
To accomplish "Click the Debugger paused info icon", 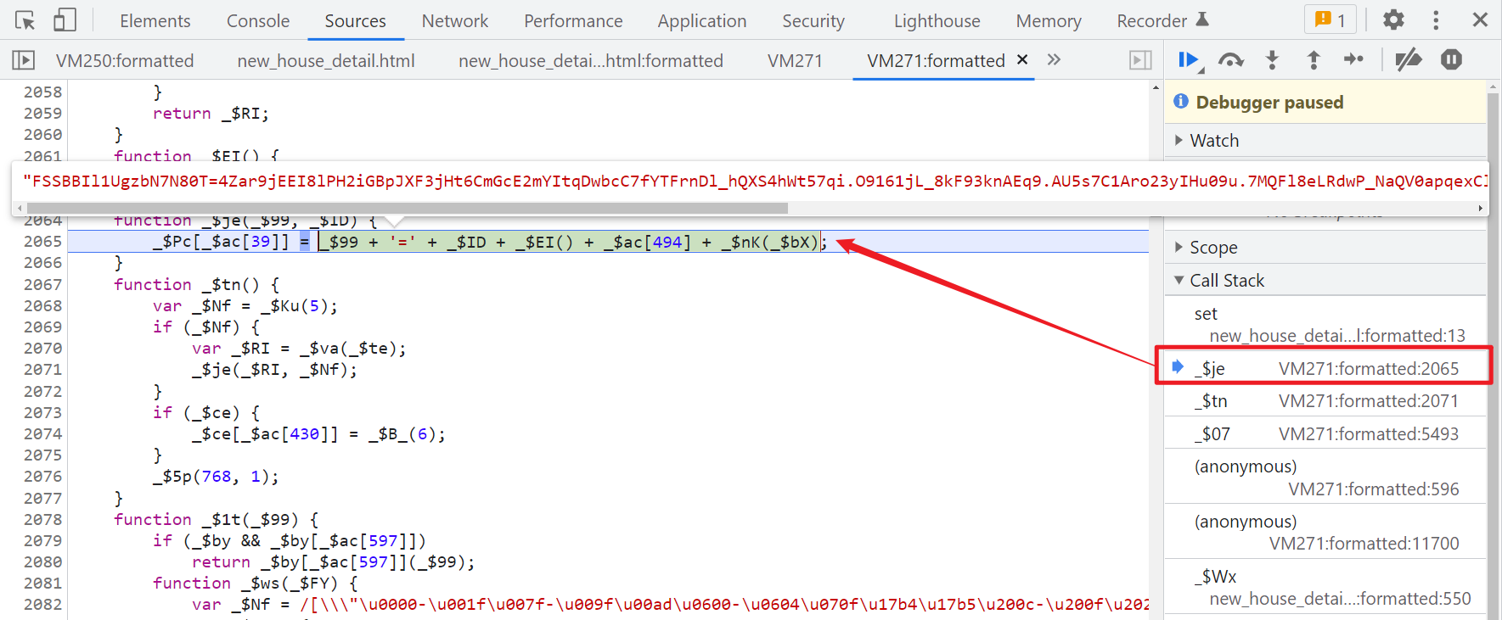I will [x=1181, y=102].
